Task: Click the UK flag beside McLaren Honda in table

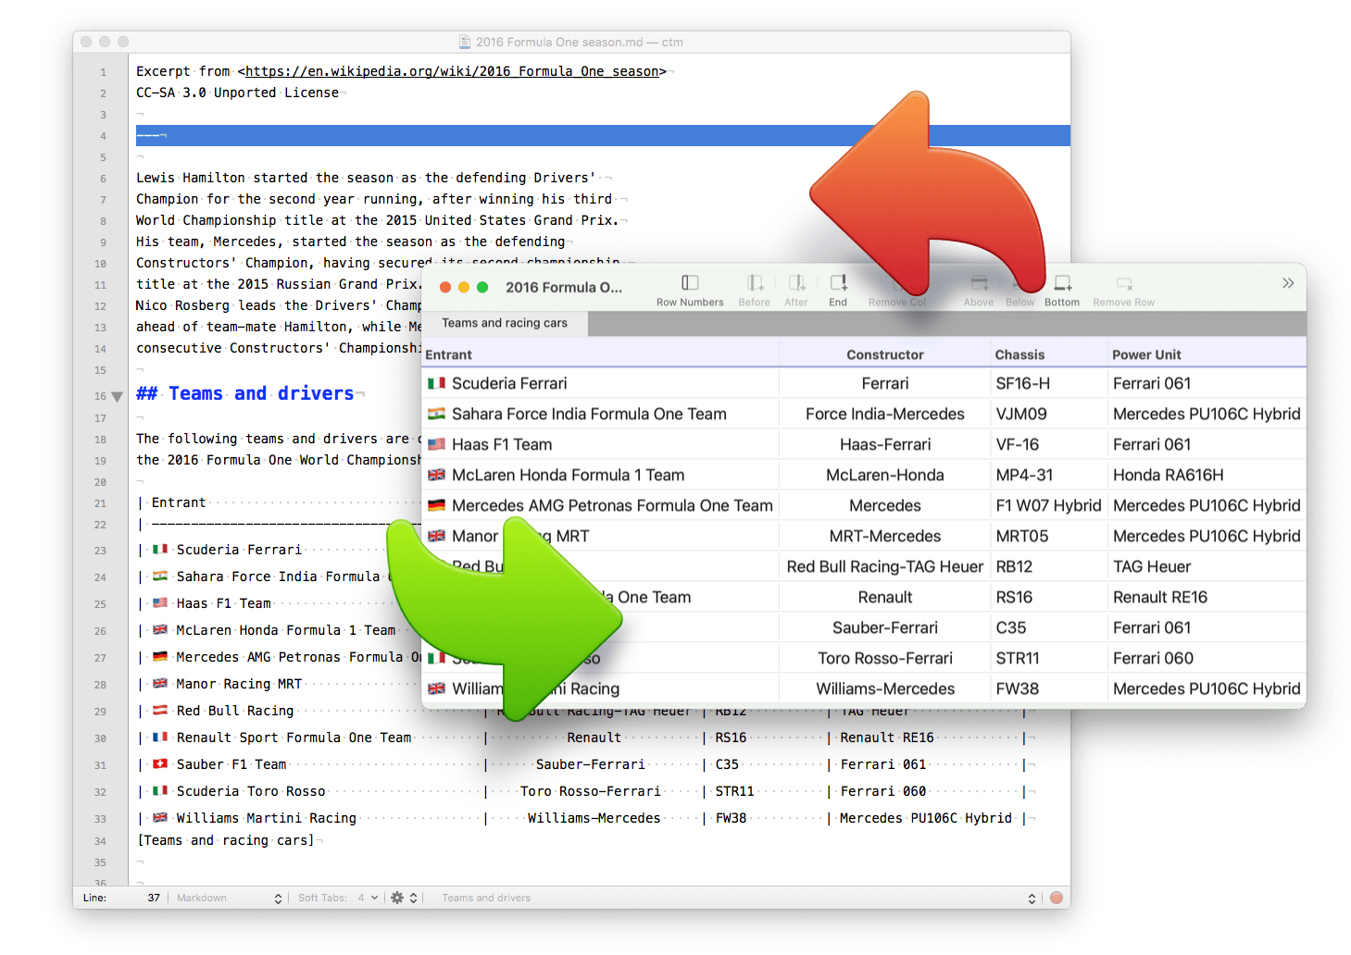Action: [437, 475]
